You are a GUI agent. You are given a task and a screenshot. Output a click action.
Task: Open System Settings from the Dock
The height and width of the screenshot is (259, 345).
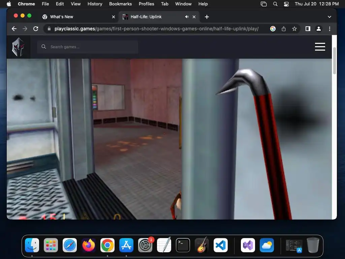pos(145,245)
